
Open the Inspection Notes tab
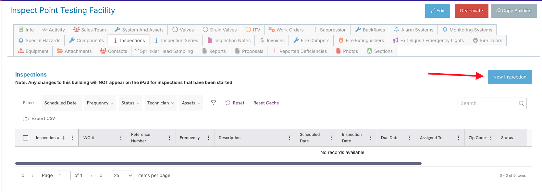click(x=229, y=41)
